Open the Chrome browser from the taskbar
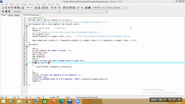The image size is (185, 104). (28, 101)
